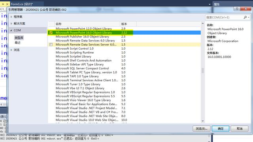This screenshot has width=253, height=142.
Task: Open the search options dropdown arrow
Action: [x=249, y=17]
